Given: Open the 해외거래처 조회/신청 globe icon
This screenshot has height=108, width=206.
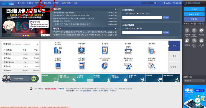Looking at the screenshot, I should tap(151, 66).
